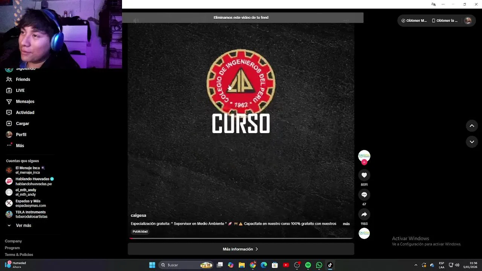Image resolution: width=482 pixels, height=271 pixels.
Task: Open the sound disc at bottom right of video
Action: pyautogui.click(x=364, y=233)
